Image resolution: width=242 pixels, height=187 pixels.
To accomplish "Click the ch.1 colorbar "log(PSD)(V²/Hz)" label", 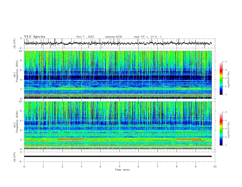I will (x=229, y=80).
